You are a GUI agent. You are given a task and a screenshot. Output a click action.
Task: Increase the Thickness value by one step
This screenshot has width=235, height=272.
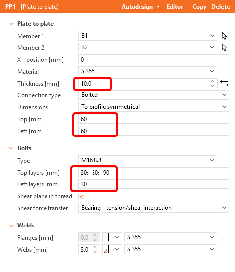pyautogui.click(x=212, y=81)
